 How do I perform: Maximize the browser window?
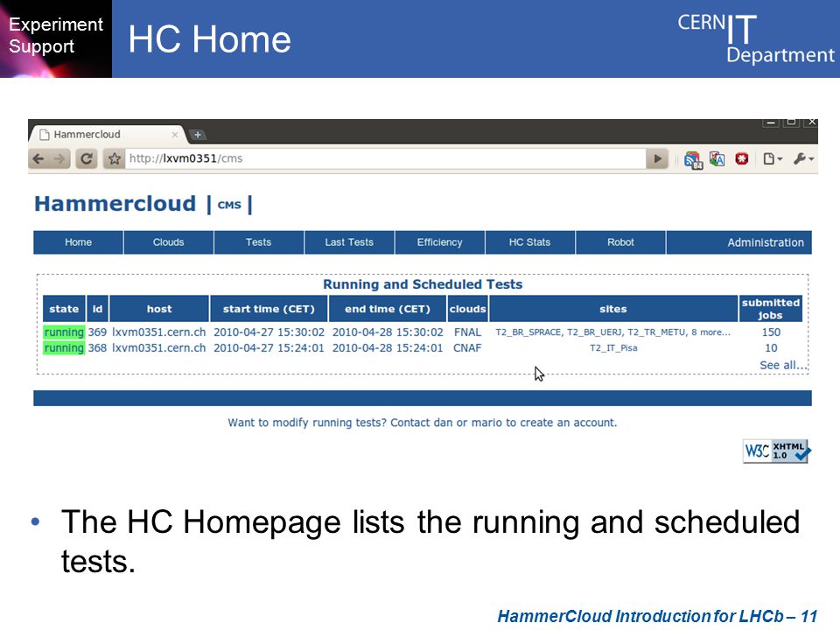click(x=791, y=122)
